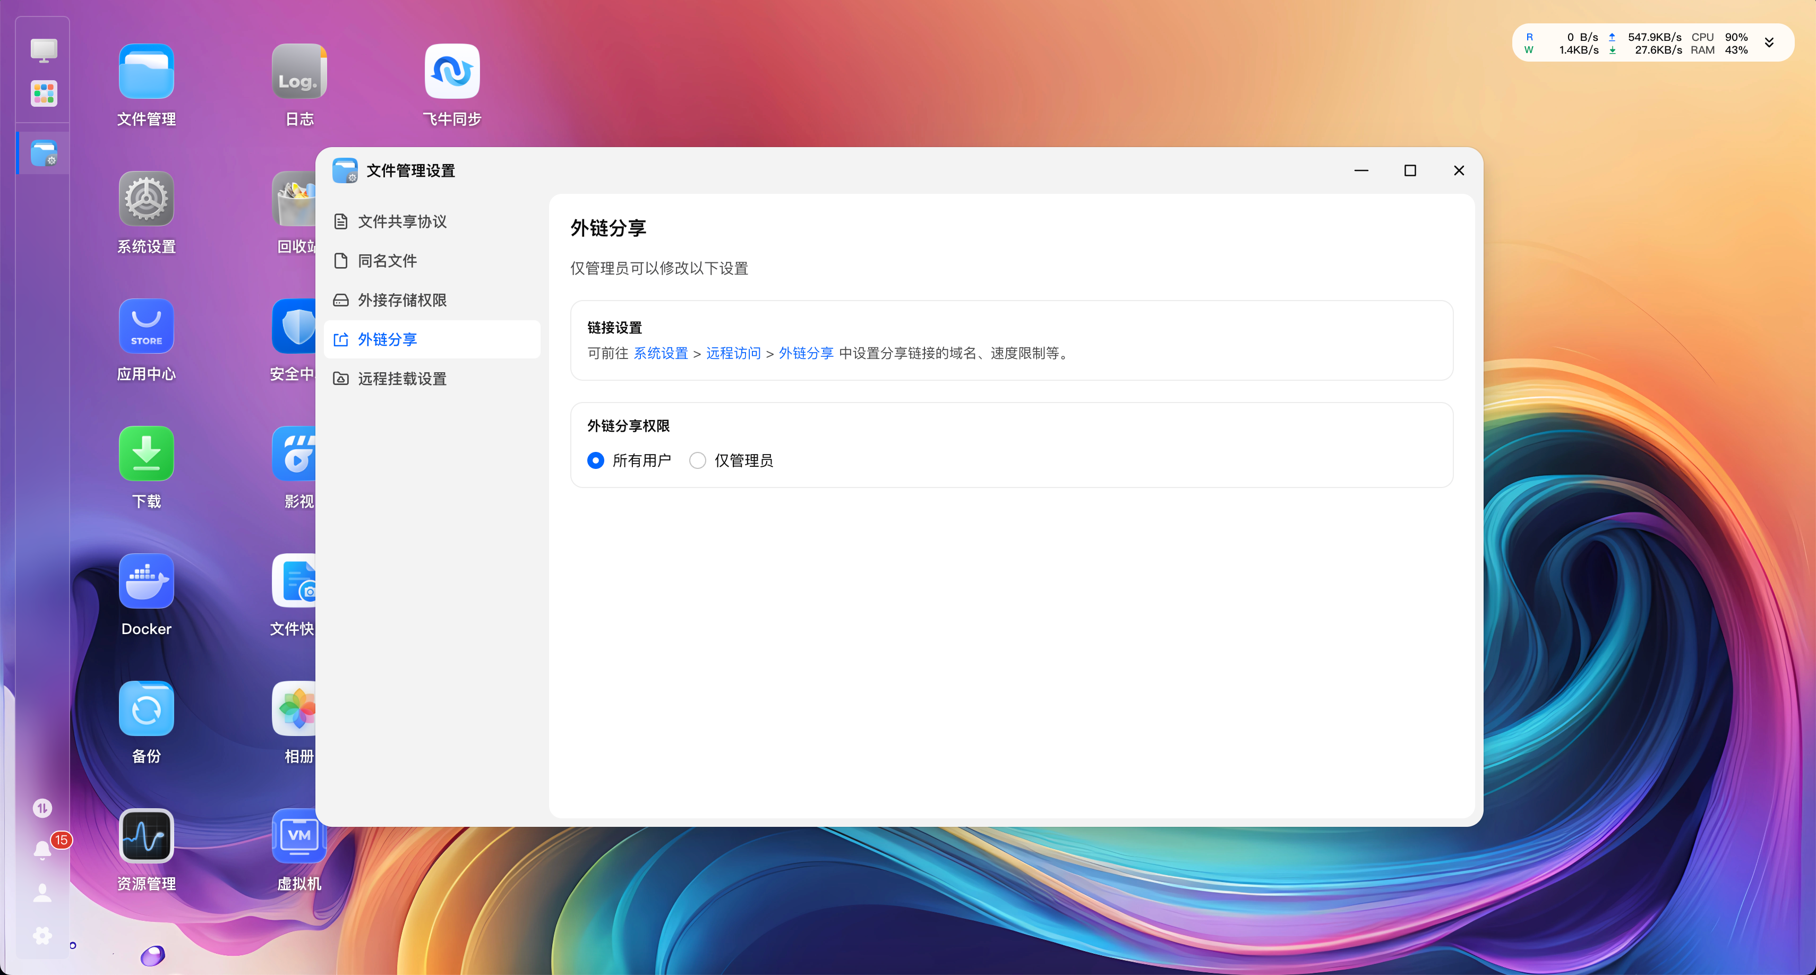Open the 影视 video app icon

click(295, 454)
